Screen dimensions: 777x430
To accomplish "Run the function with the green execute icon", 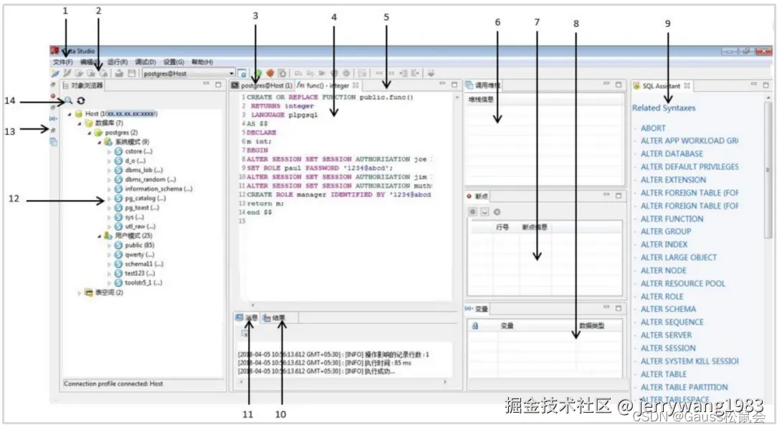I will coord(258,72).
